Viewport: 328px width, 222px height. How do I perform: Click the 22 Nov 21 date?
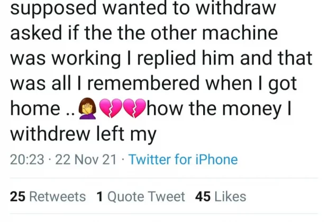coord(85,159)
